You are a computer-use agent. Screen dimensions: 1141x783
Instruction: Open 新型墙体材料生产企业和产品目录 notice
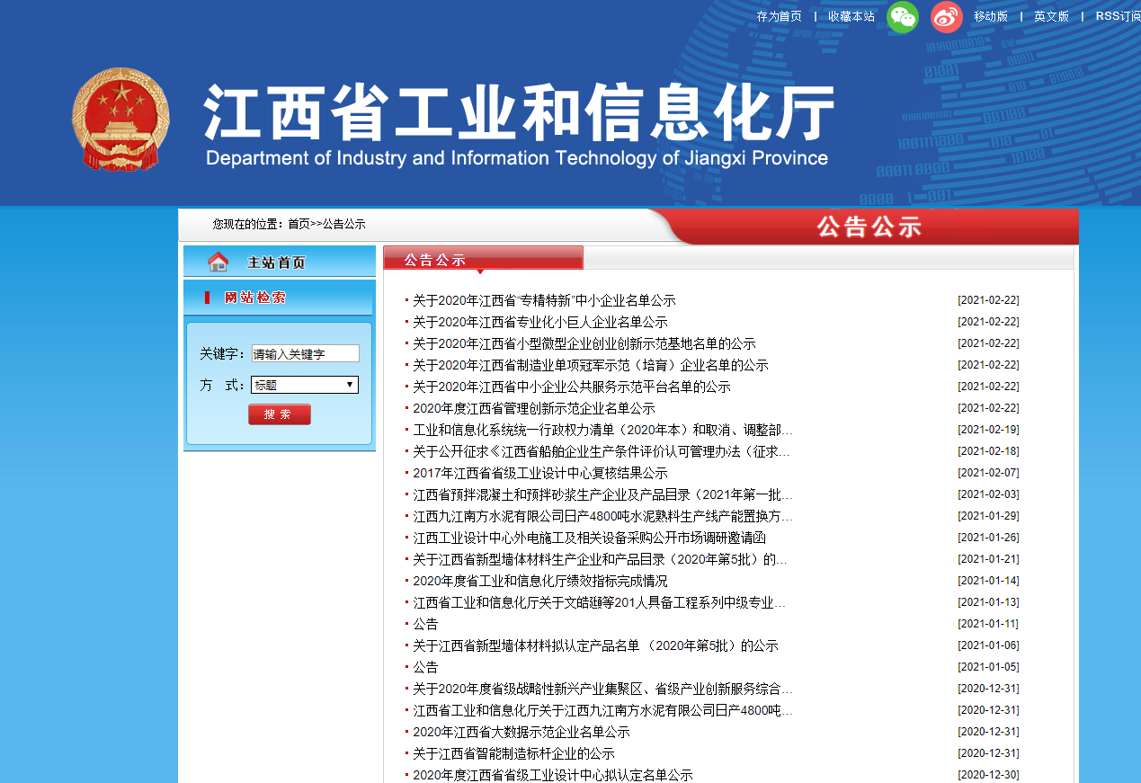tap(600, 559)
